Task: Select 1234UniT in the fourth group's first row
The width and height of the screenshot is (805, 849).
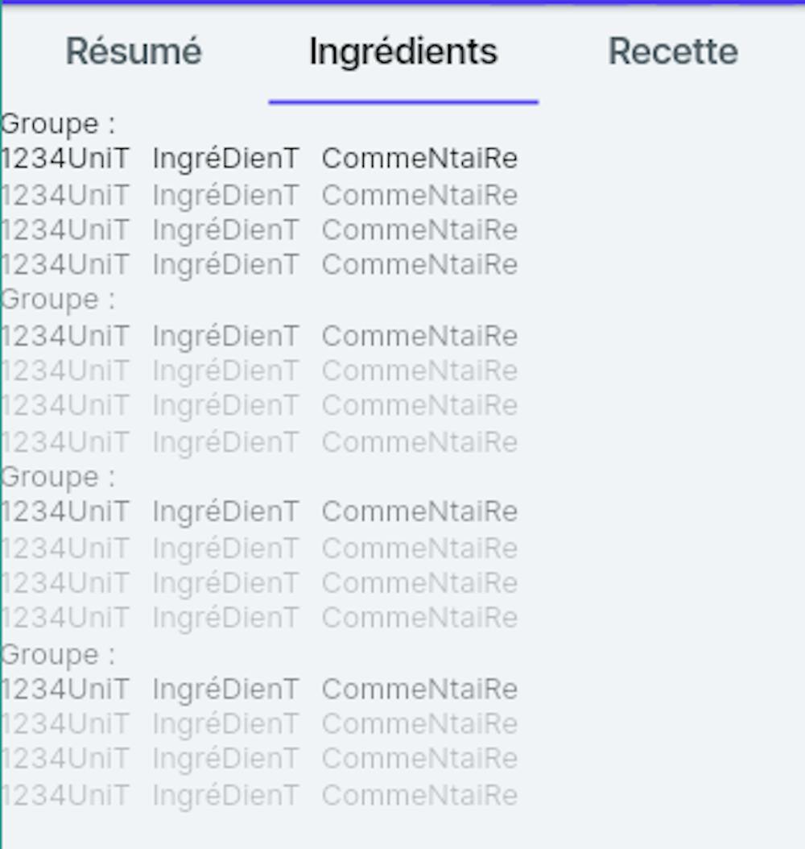Action: (x=65, y=690)
